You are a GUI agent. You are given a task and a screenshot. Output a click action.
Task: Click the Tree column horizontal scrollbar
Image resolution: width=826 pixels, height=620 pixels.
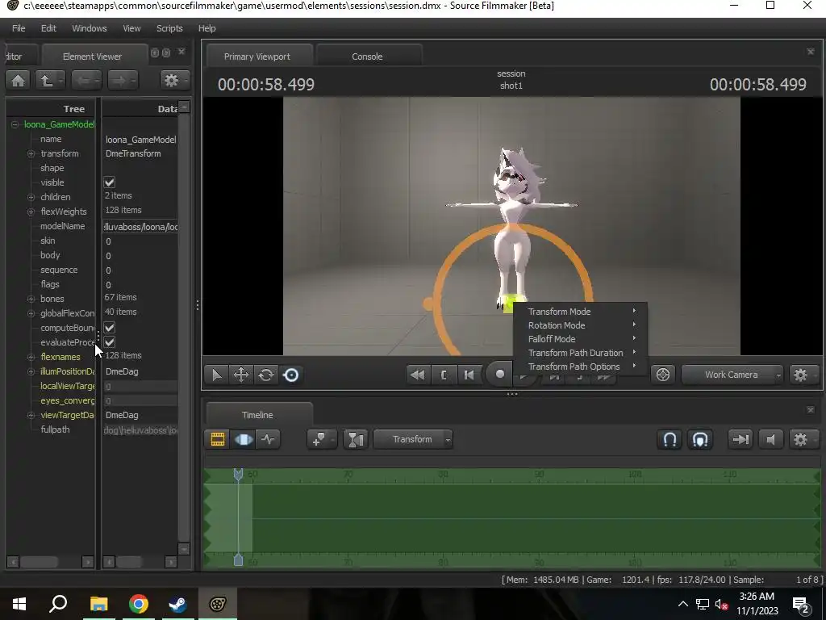point(40,562)
